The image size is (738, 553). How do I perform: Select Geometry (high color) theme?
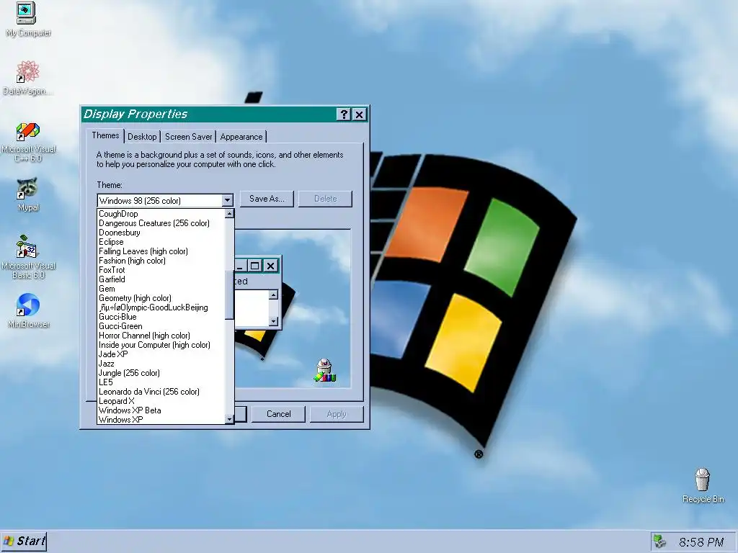click(x=161, y=298)
